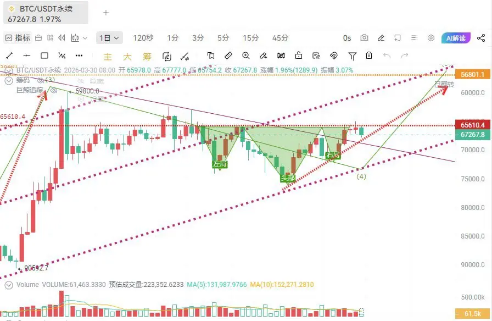Collapse the 筹码 indicator chevron
Image resolution: width=492 pixels, height=321 pixels.
[x=8, y=81]
